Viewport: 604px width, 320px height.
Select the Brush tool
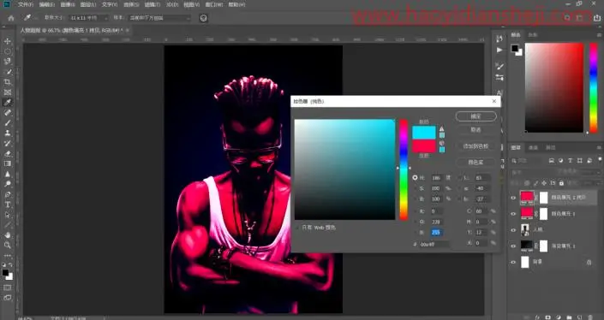coord(8,122)
